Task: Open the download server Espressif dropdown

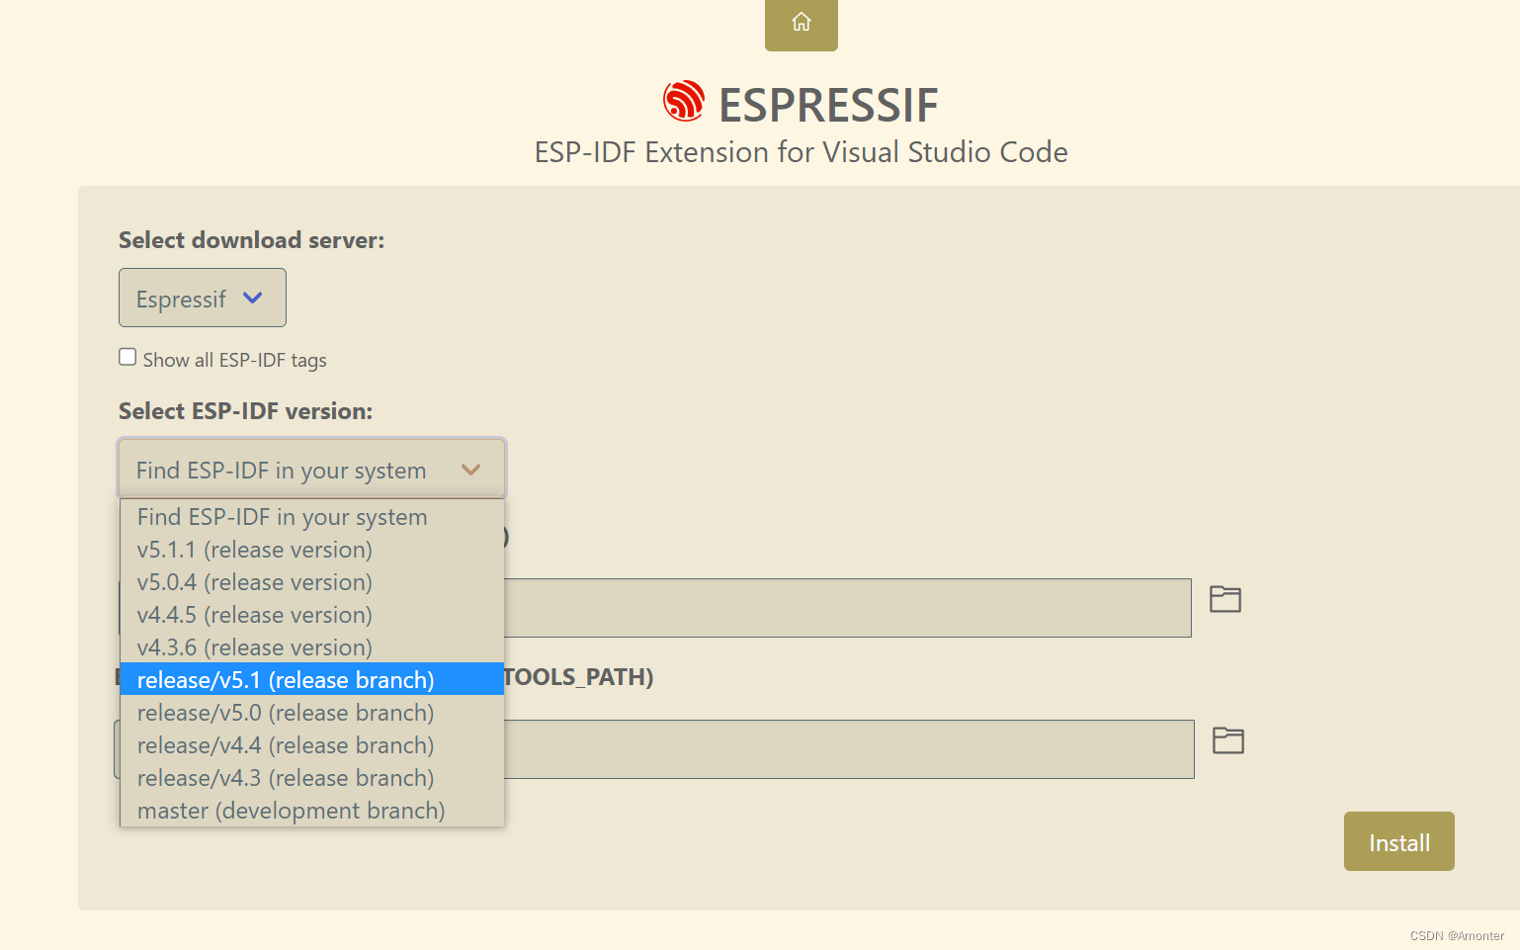Action: [203, 298]
